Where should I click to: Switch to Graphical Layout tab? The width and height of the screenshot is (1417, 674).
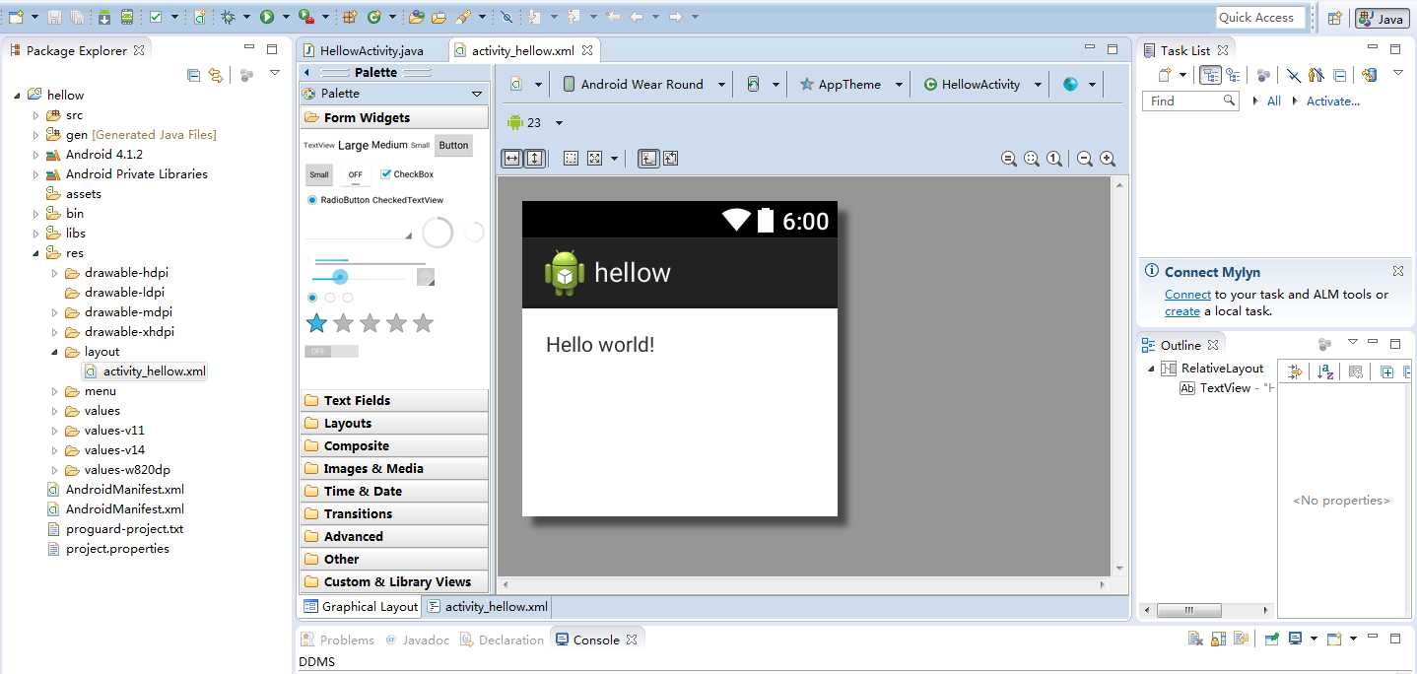click(361, 607)
